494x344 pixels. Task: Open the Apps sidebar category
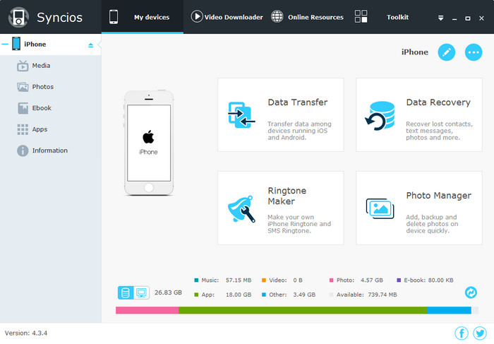click(x=39, y=129)
